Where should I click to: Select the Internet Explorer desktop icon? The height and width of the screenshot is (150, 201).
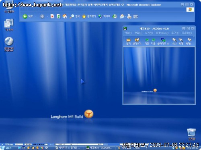click(9, 44)
